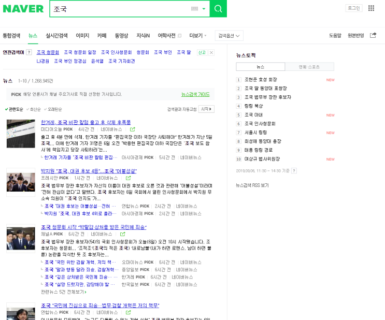Click the help question mark beside 연관검색어
This screenshot has height=320, width=385.
click(x=29, y=52)
